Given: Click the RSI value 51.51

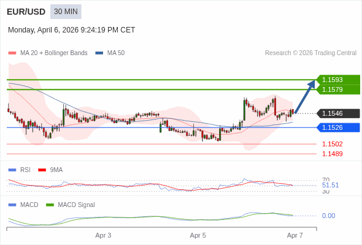Looking at the screenshot, I should (330, 185).
